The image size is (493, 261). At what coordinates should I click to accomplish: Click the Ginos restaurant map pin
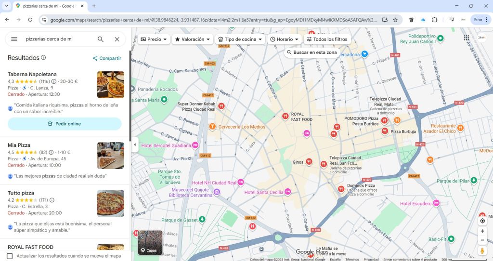pyautogui.click(x=309, y=162)
